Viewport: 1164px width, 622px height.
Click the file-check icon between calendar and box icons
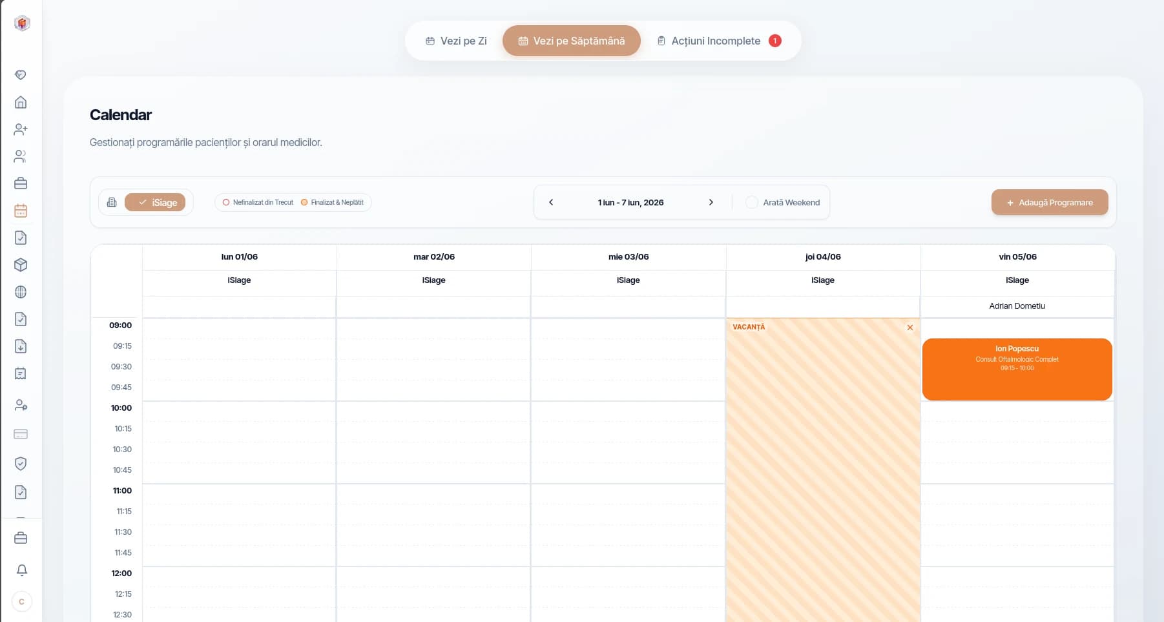tap(21, 238)
